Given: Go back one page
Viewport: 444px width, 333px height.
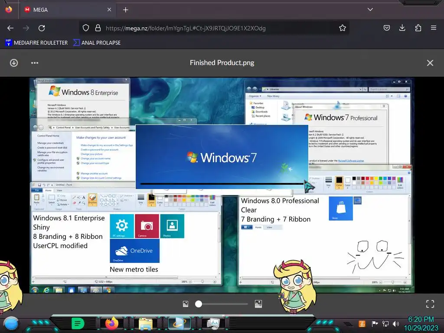Looking at the screenshot, I should [10, 28].
